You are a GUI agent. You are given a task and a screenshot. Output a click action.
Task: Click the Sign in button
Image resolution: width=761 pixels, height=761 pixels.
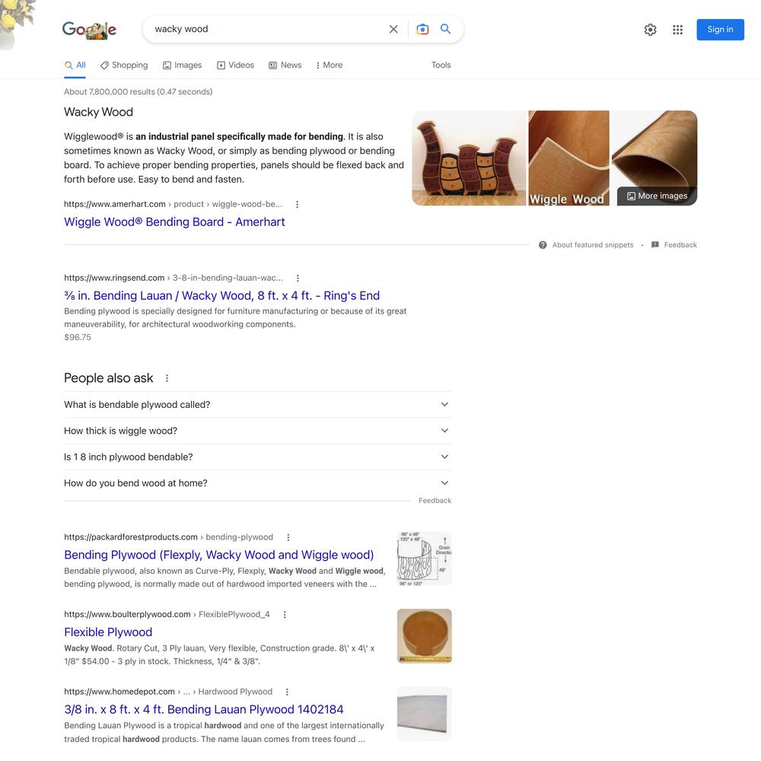point(720,30)
